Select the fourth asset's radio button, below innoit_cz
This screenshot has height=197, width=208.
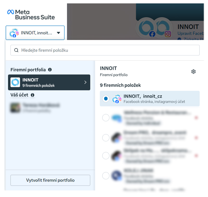click(x=106, y=156)
